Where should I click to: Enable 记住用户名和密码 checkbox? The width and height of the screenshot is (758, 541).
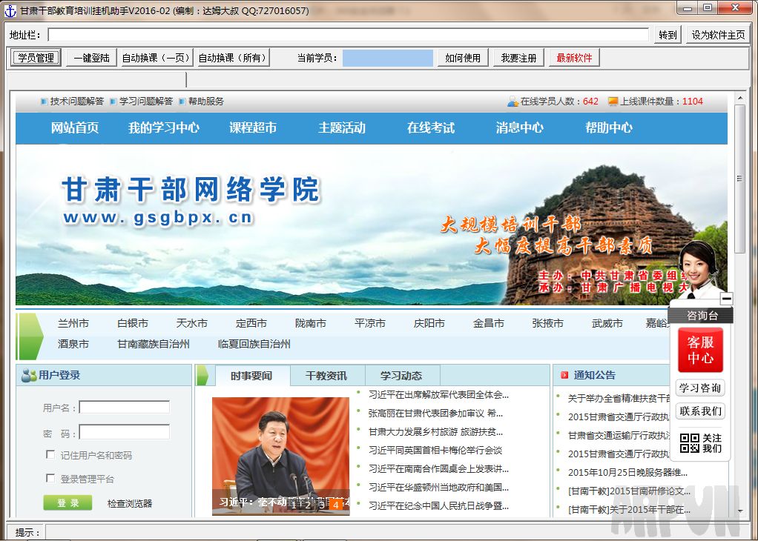point(50,454)
